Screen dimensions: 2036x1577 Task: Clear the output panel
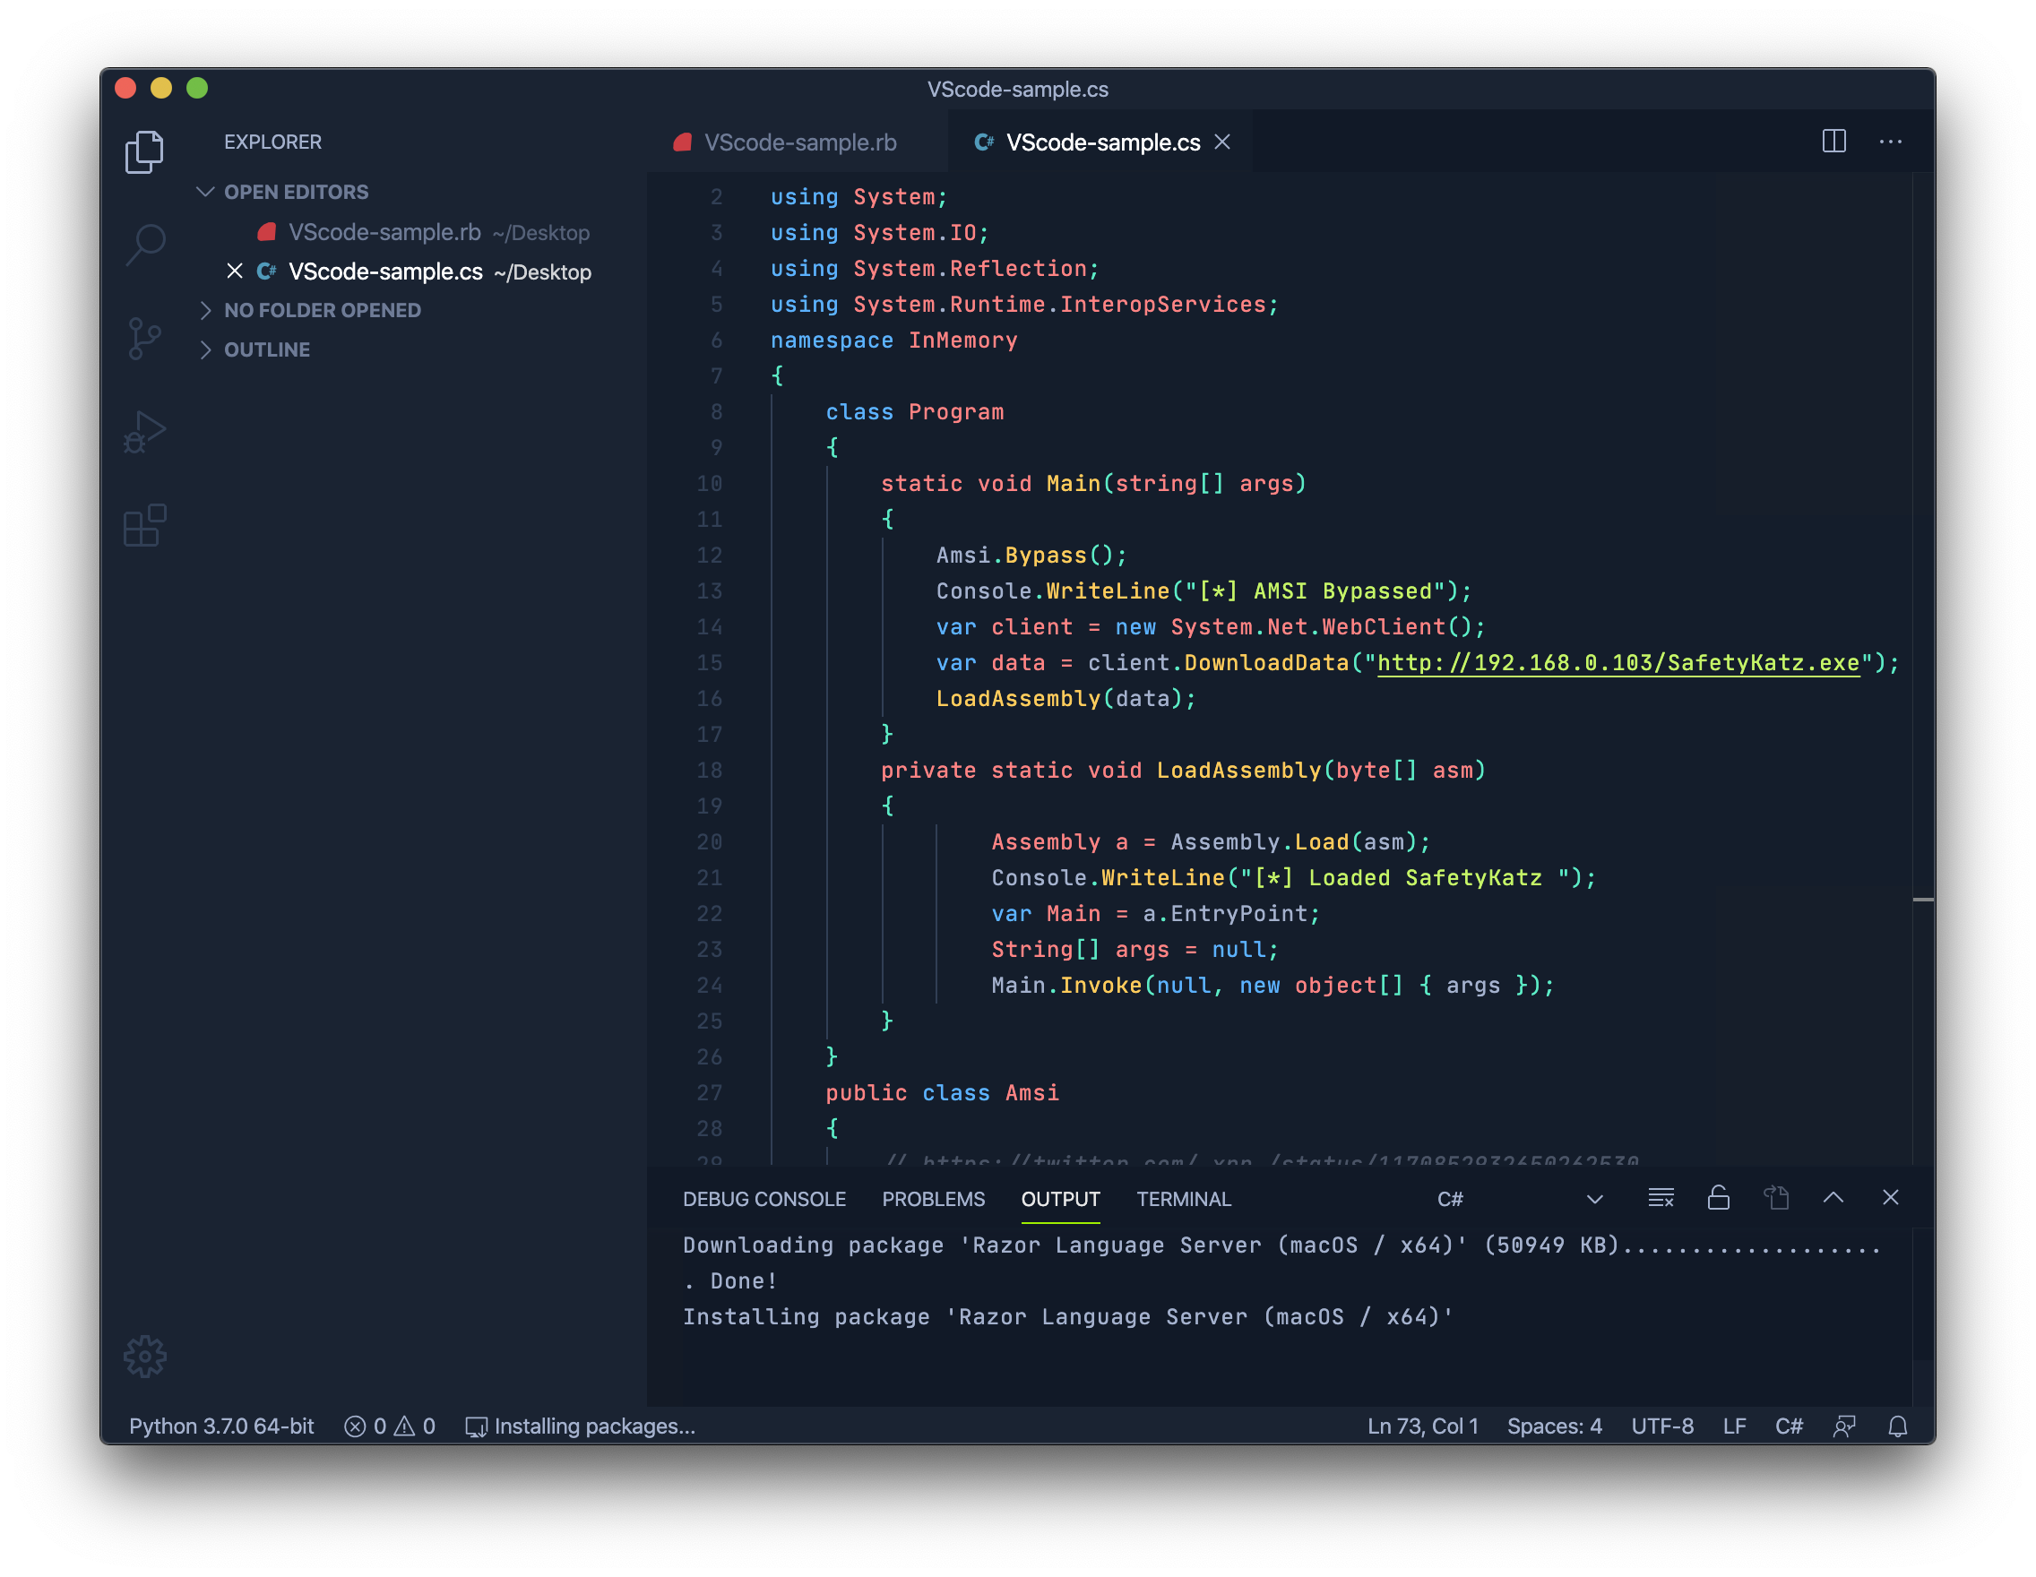[1661, 1199]
